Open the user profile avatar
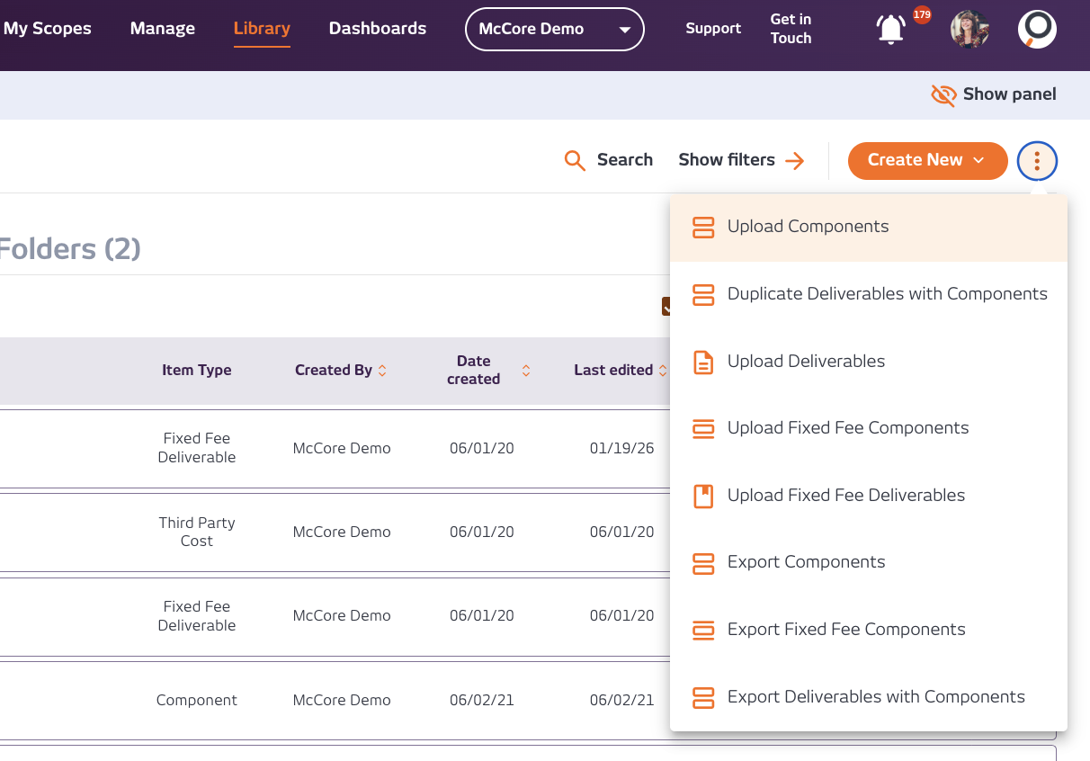 pyautogui.click(x=969, y=30)
